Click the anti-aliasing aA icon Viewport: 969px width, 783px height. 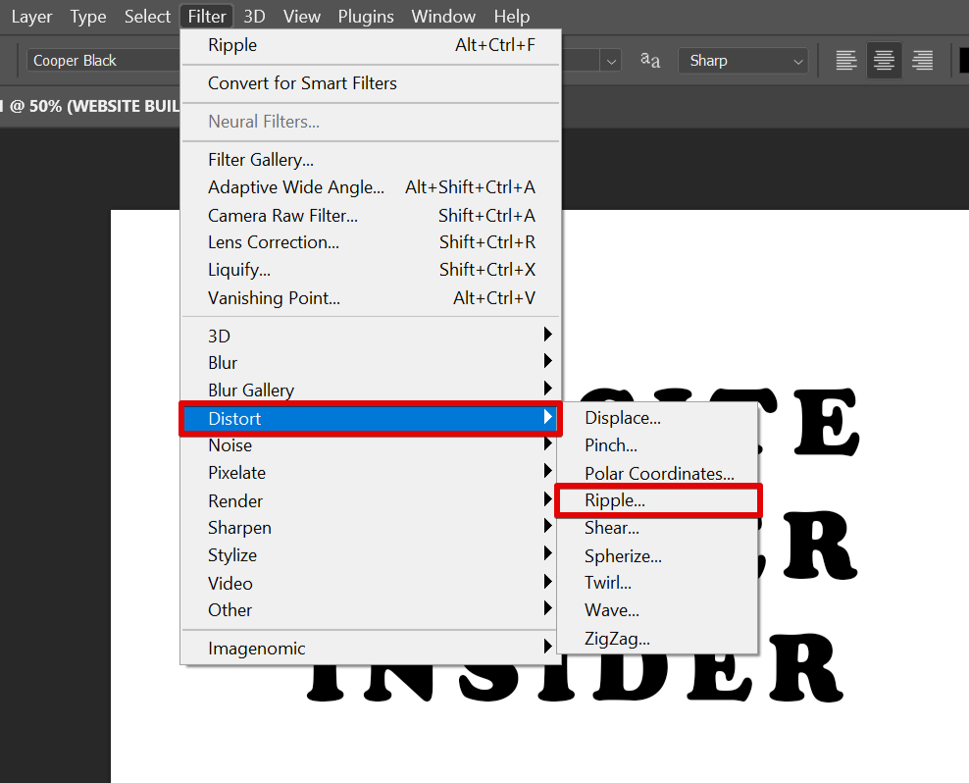650,61
